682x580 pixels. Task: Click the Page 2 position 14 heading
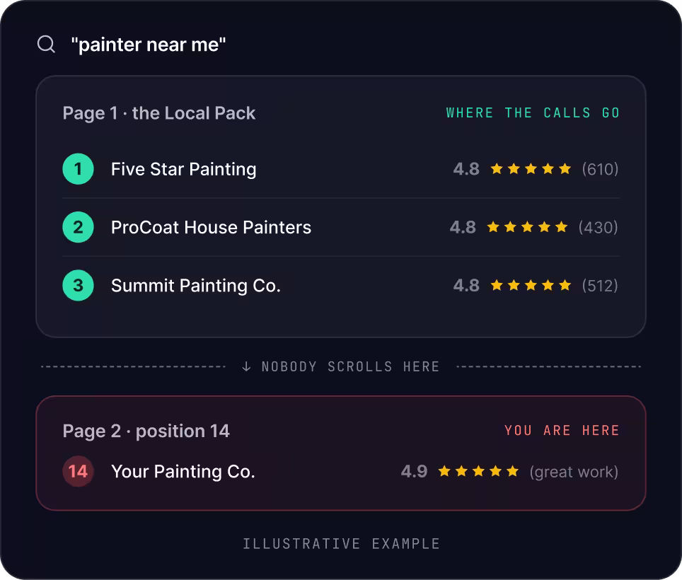click(x=146, y=431)
